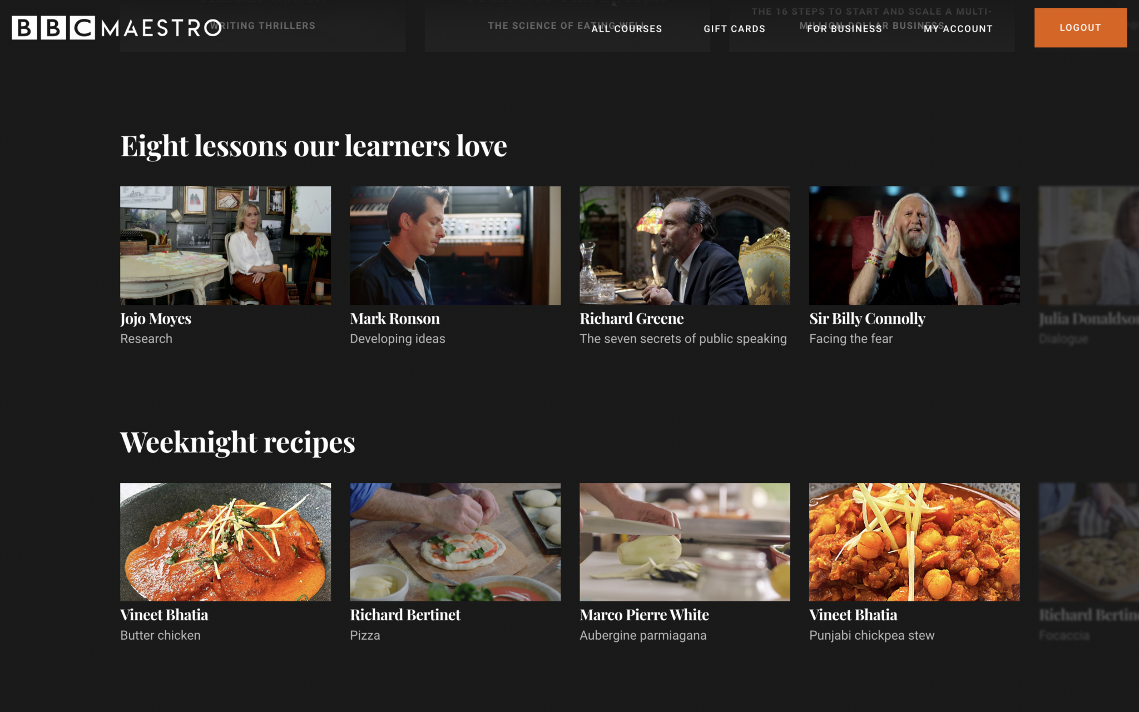This screenshot has height=712, width=1139.
Task: Open My Account page
Action: tap(958, 29)
